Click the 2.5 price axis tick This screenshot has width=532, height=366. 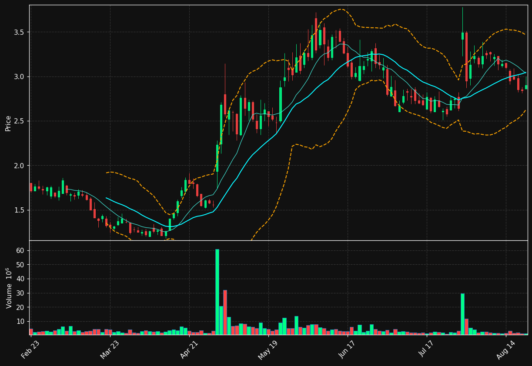[x=20, y=121]
